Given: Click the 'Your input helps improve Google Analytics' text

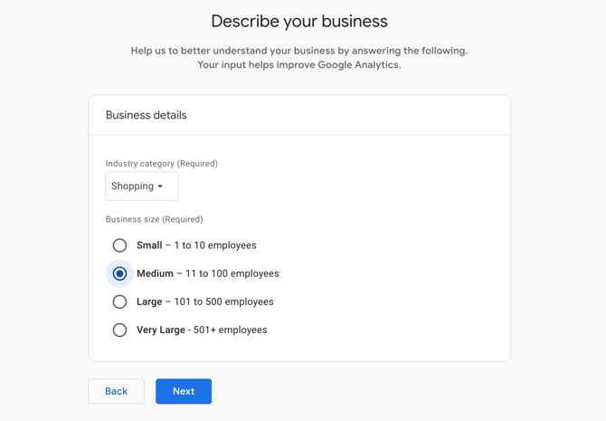Looking at the screenshot, I should 299,64.
